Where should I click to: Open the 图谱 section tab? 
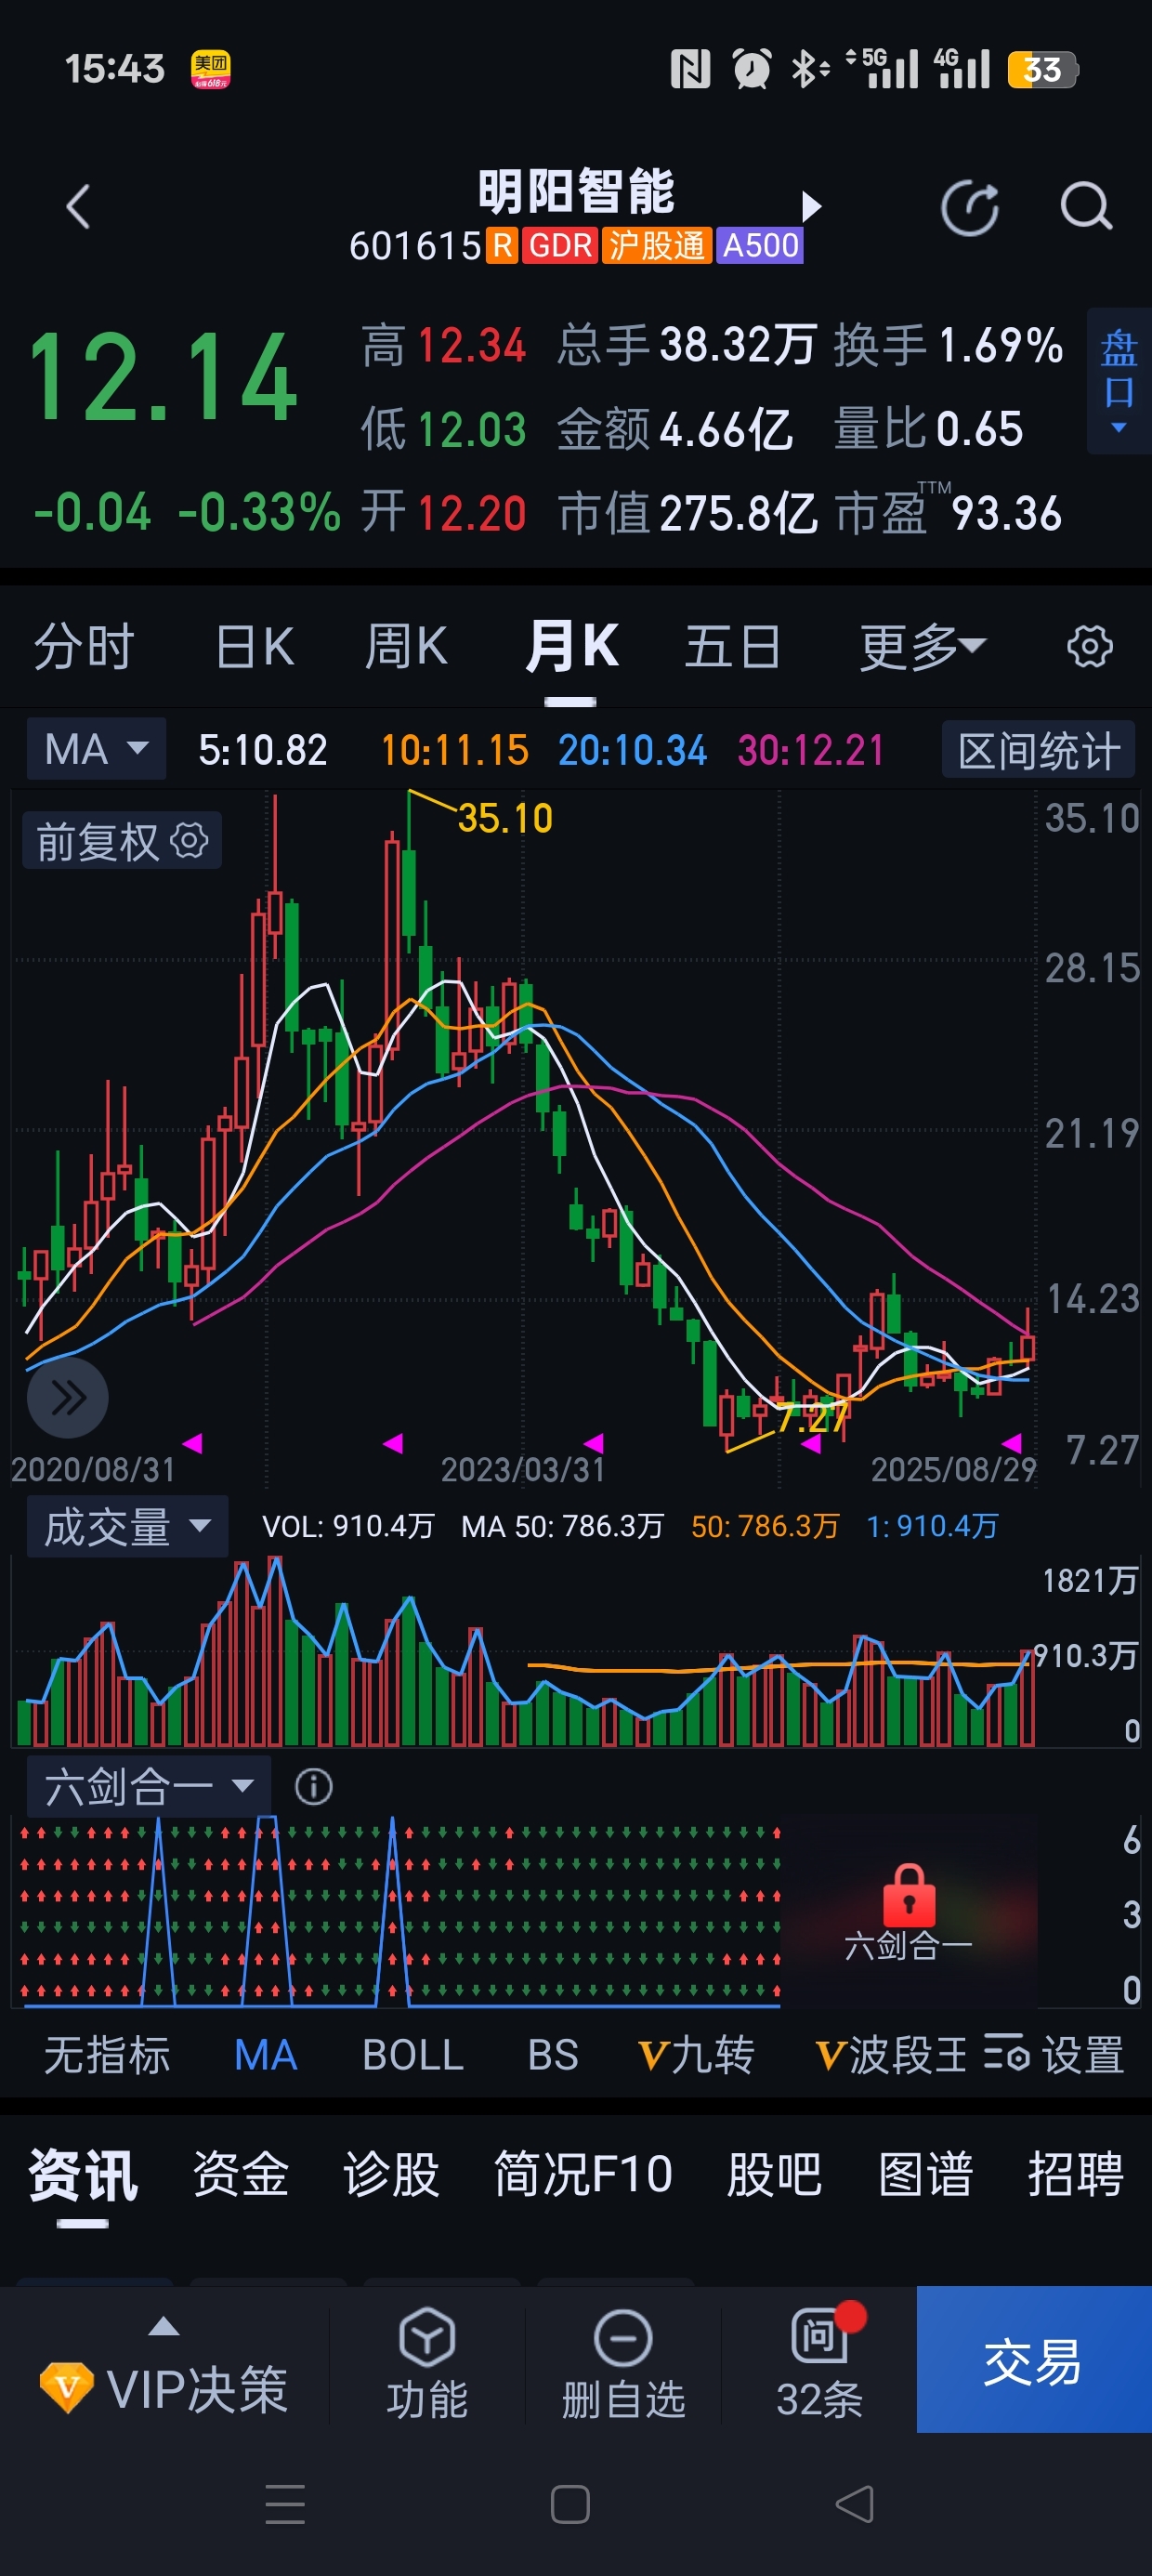point(925,2176)
